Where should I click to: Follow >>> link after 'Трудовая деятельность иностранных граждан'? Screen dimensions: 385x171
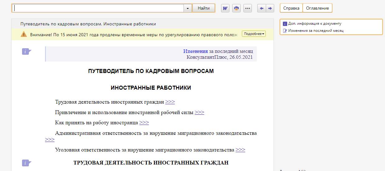pyautogui.click(x=170, y=102)
